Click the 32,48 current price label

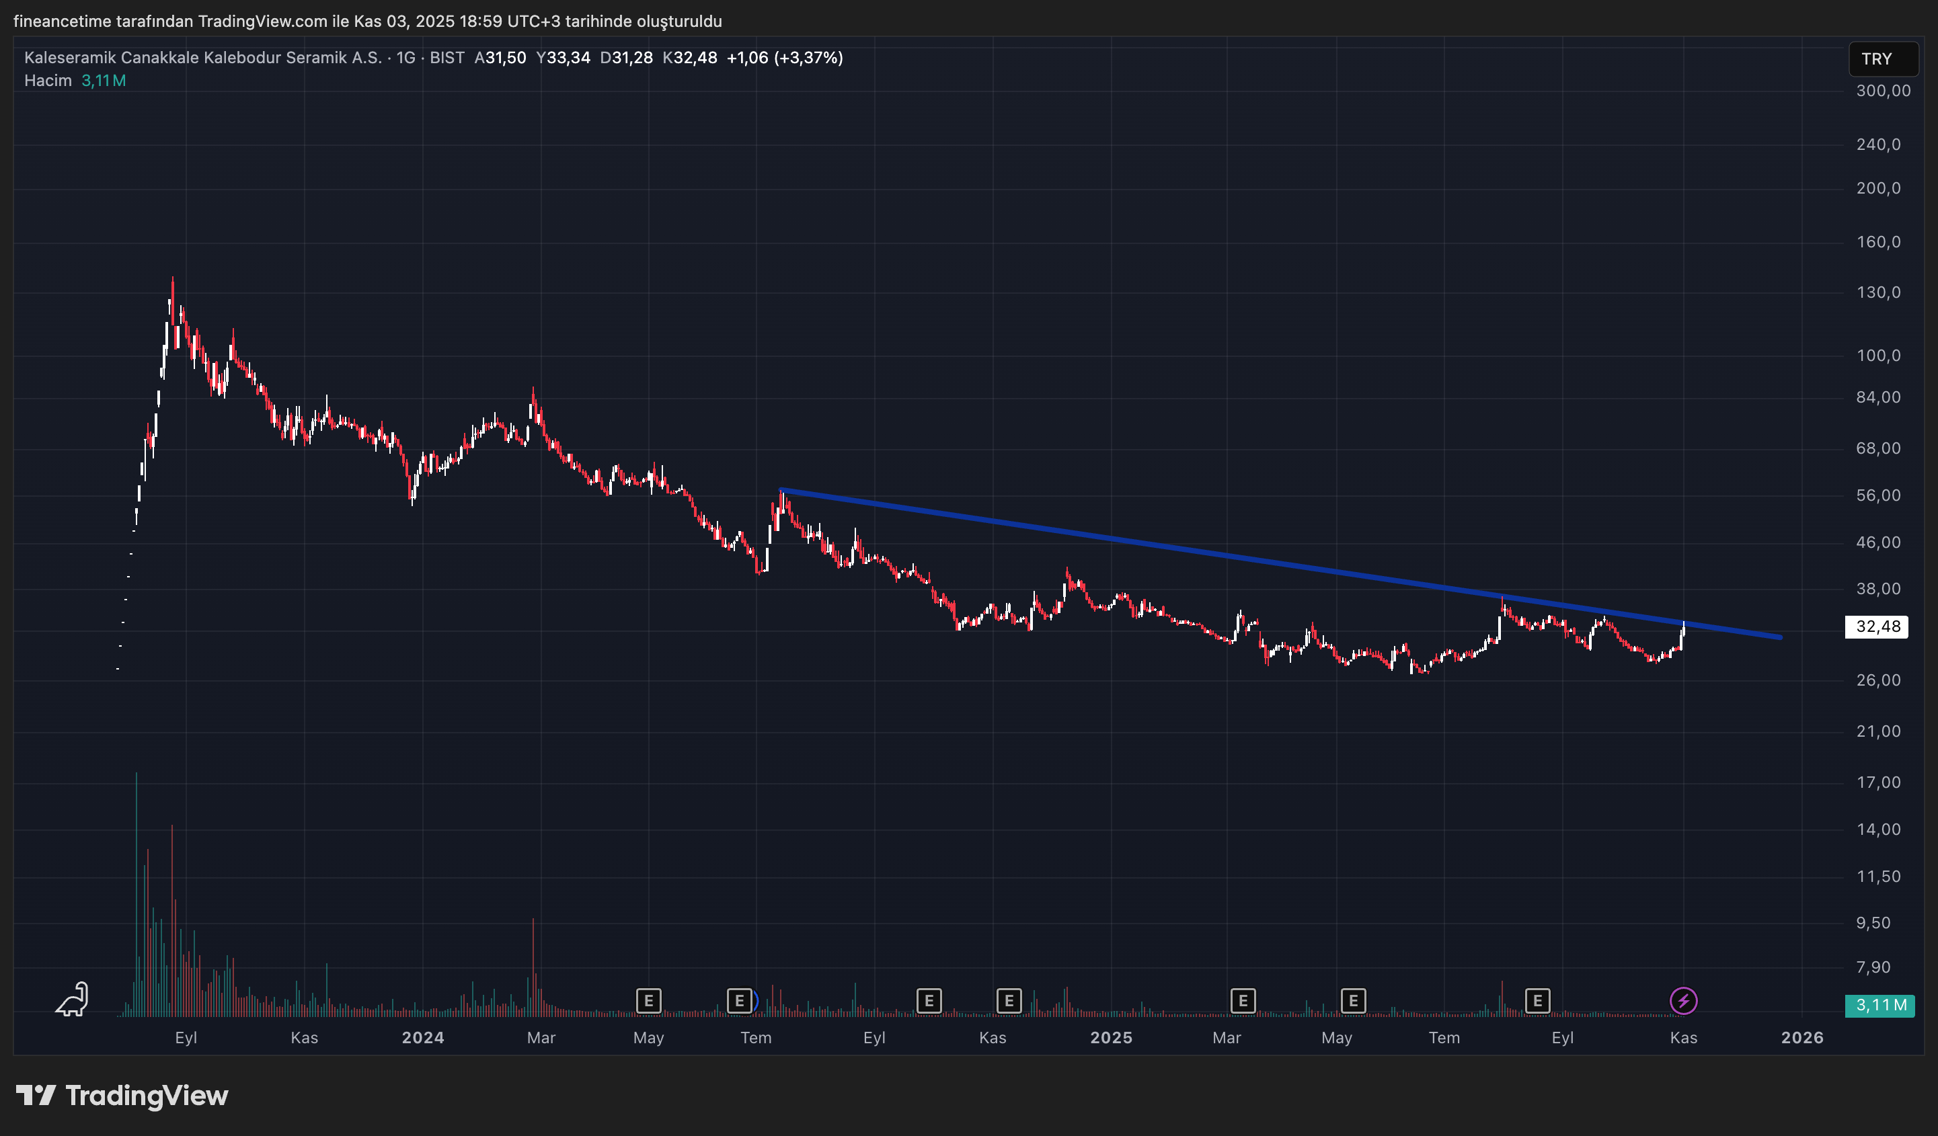coord(1878,626)
